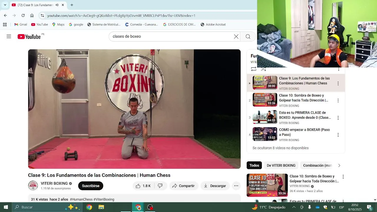Open VITERI BOXING channel avatar
The height and width of the screenshot is (212, 377).
coord(33,186)
